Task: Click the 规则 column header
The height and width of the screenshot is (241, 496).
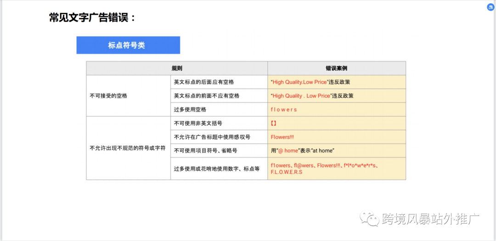Action: pyautogui.click(x=177, y=68)
